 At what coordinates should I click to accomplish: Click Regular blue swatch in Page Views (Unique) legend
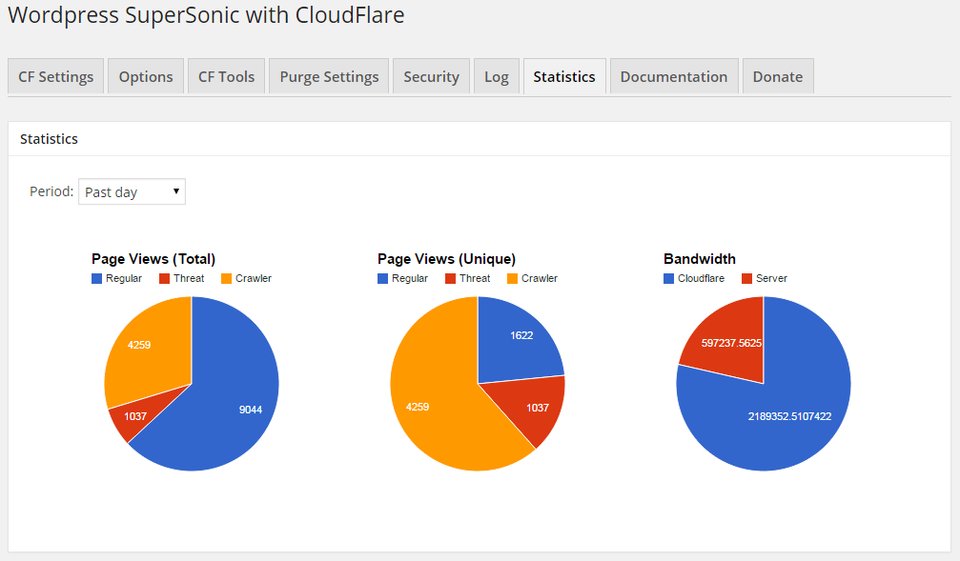tap(382, 278)
